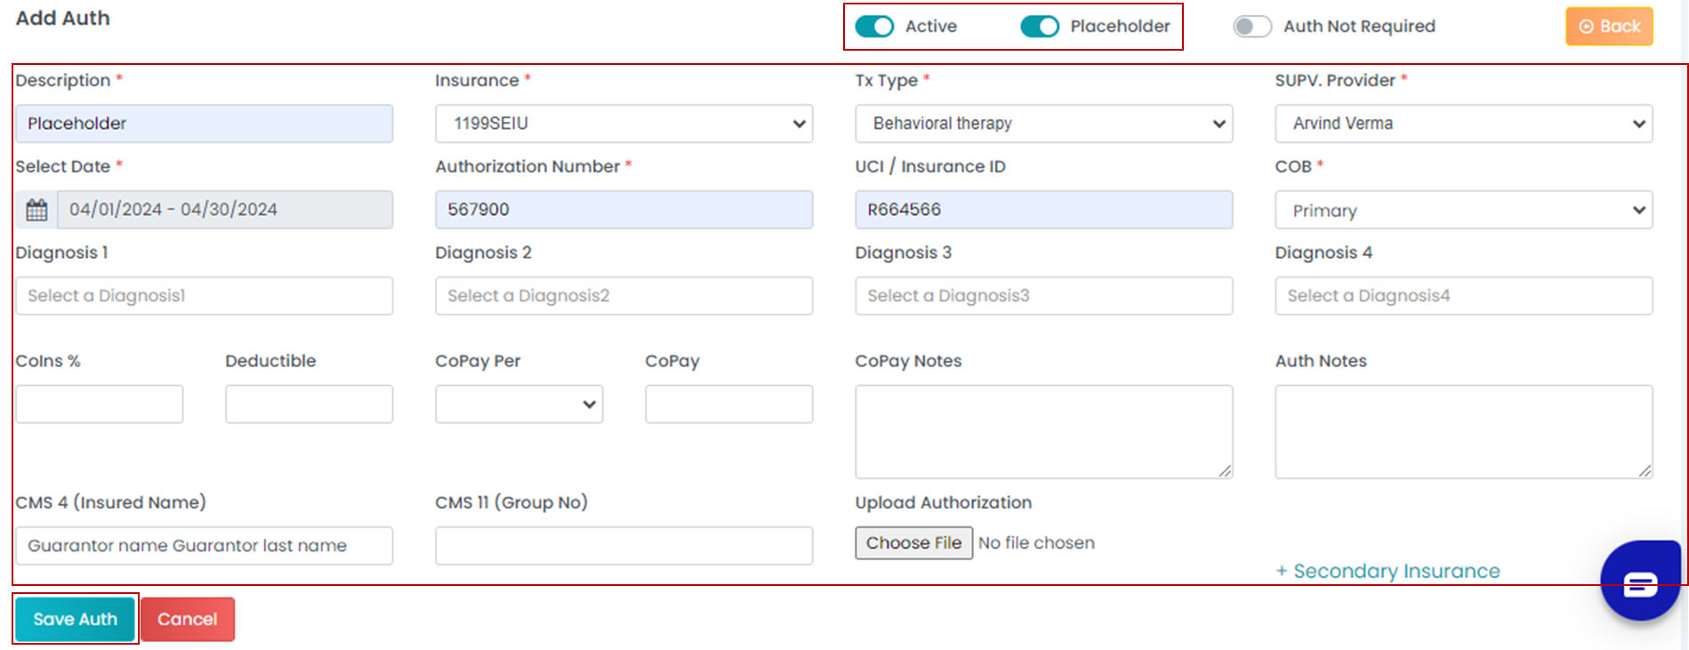Enable the Auth Not Required switch

pyautogui.click(x=1252, y=27)
